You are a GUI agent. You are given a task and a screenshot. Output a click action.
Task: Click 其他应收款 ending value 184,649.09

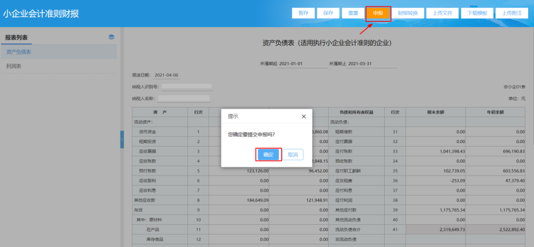(x=239, y=200)
